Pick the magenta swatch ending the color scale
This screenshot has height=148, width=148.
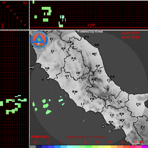coord(145,147)
